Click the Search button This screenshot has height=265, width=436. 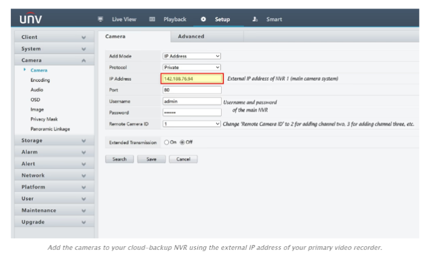coord(120,159)
